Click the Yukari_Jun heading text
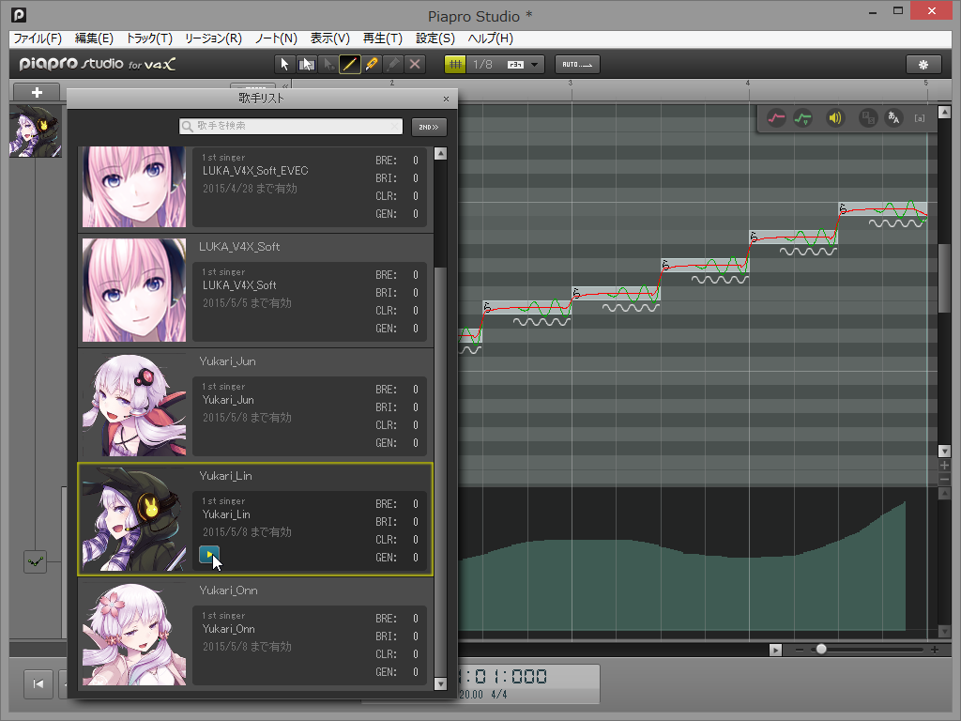This screenshot has width=961, height=721. pyautogui.click(x=227, y=361)
